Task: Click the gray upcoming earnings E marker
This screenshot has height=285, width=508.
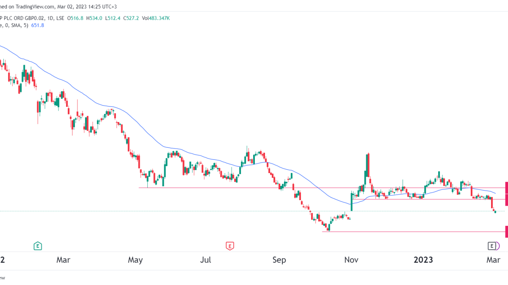Action: coord(491,245)
